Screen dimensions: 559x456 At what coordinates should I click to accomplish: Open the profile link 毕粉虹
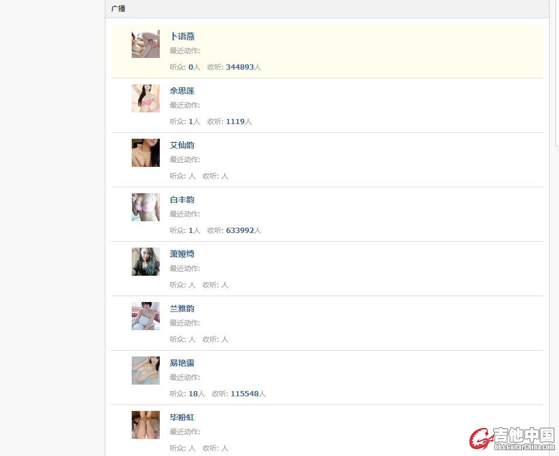(x=182, y=417)
